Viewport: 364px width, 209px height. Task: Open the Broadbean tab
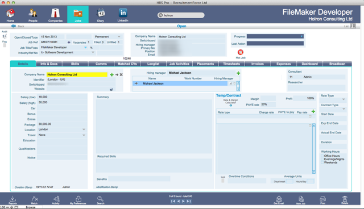pos(337,64)
